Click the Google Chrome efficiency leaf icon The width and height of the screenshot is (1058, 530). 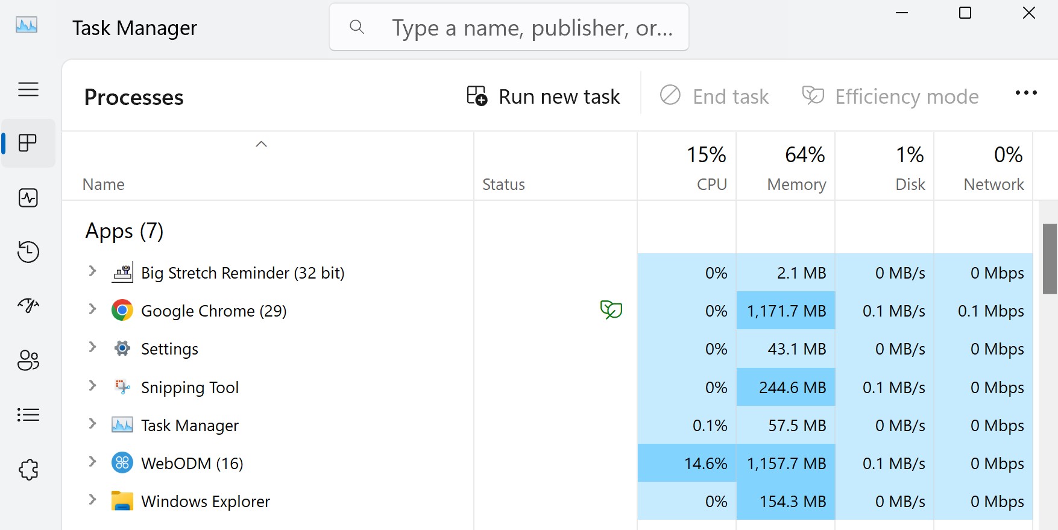(x=611, y=310)
